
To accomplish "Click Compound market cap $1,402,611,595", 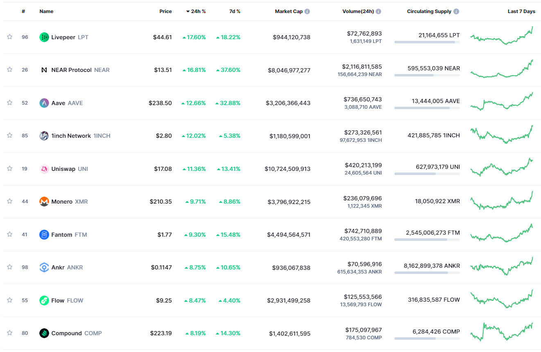I will (290, 334).
